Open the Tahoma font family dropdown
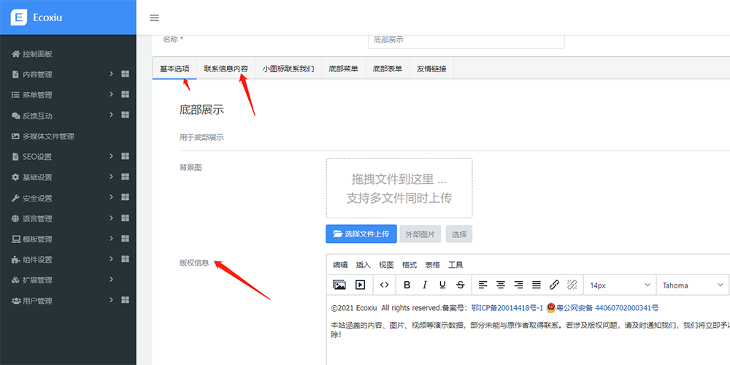The height and width of the screenshot is (365, 730). pyautogui.click(x=692, y=285)
